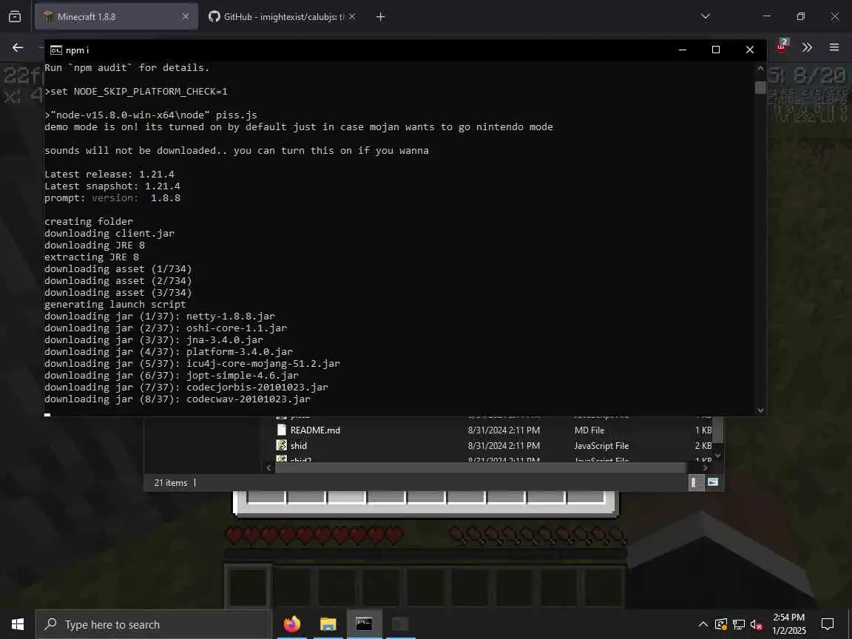Click the console scrollbar up arrow
The image size is (852, 639).
[760, 69]
